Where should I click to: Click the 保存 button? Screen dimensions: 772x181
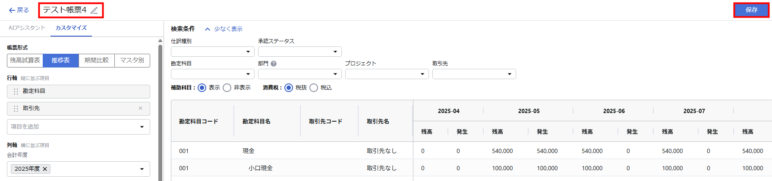pyautogui.click(x=751, y=10)
